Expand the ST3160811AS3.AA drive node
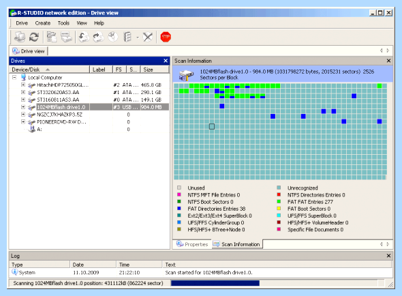Screen dimensions: 402x296 [23, 100]
